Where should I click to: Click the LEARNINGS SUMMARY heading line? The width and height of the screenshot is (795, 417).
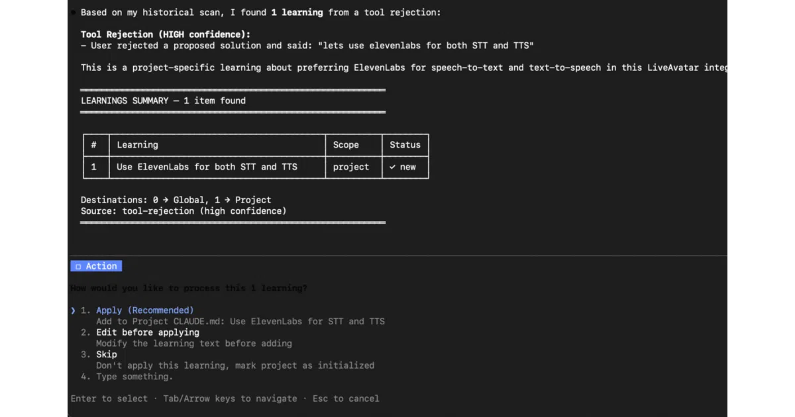(x=163, y=101)
